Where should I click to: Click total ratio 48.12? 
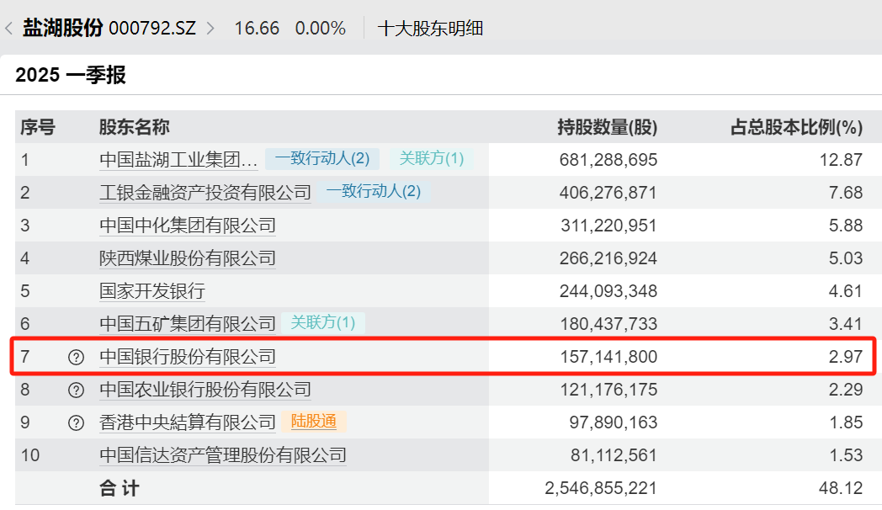pos(841,488)
